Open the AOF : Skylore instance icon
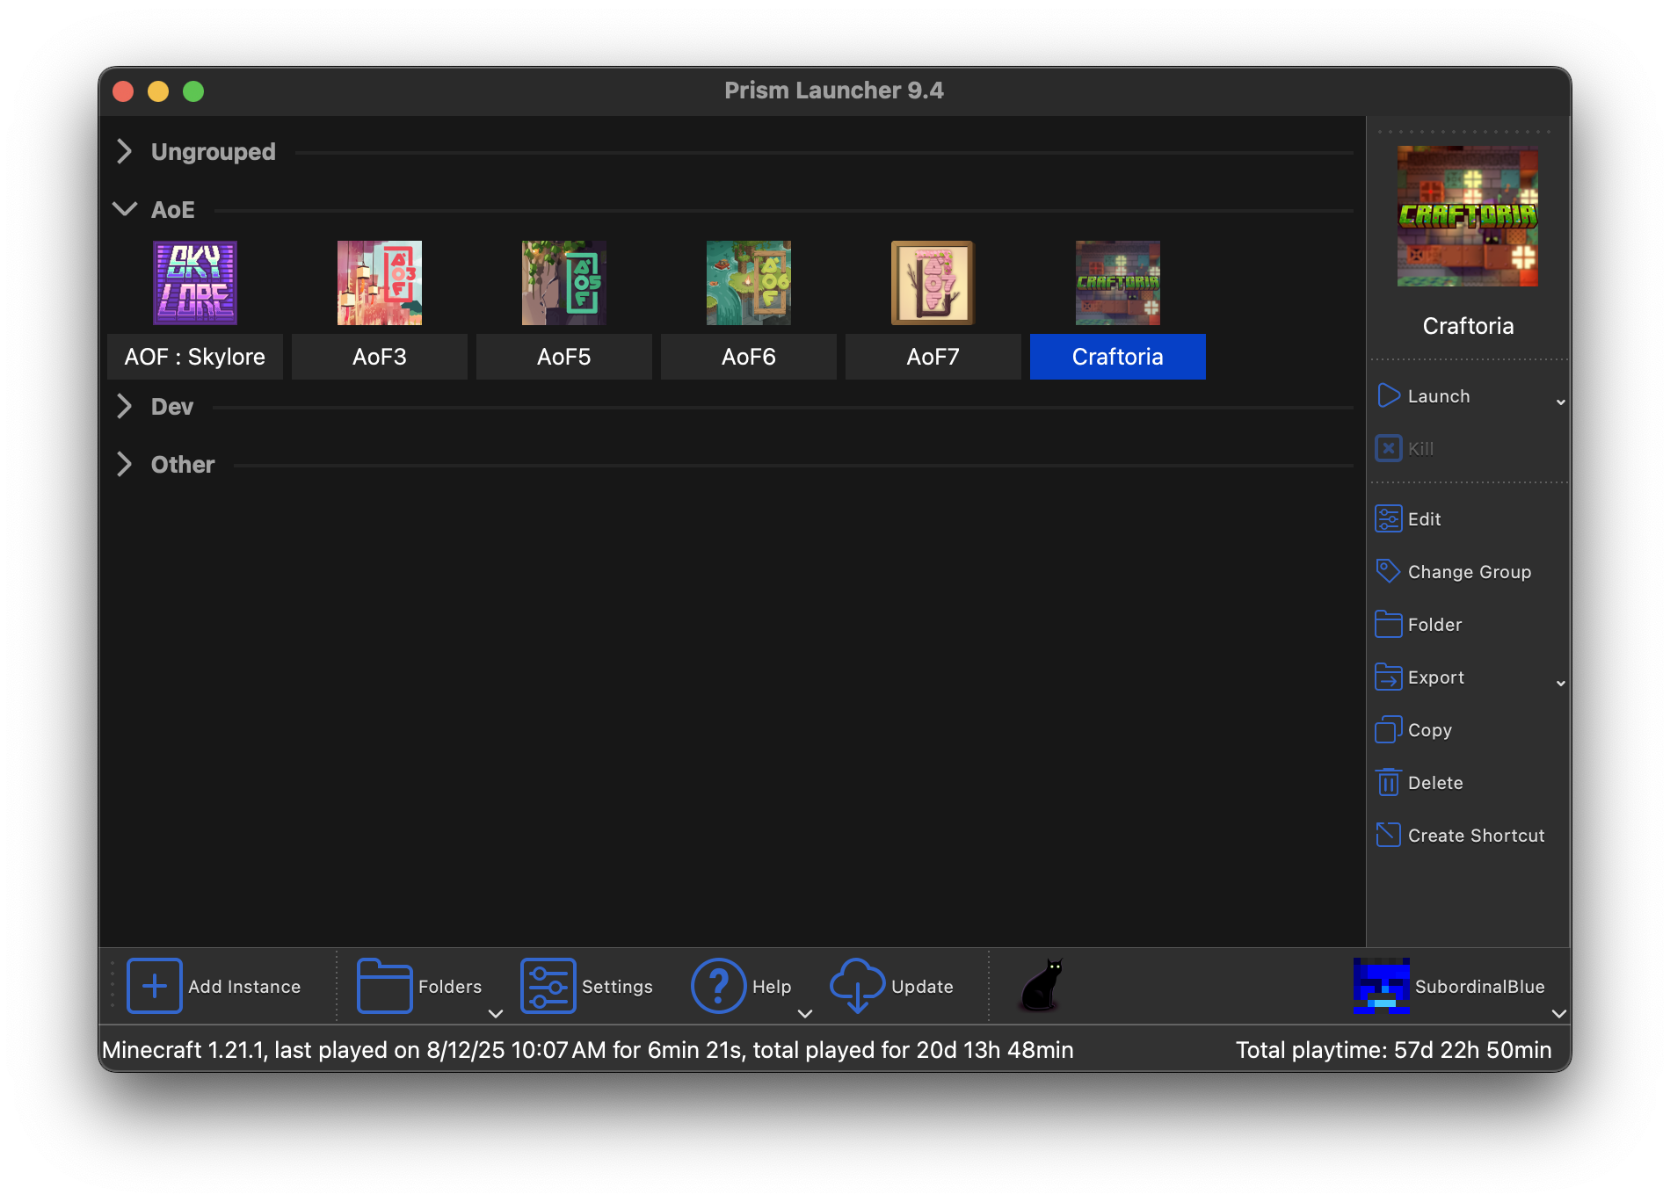1670x1202 pixels. [x=195, y=283]
